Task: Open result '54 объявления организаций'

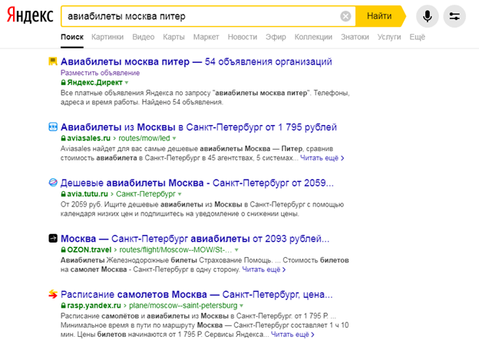Action: (x=196, y=61)
